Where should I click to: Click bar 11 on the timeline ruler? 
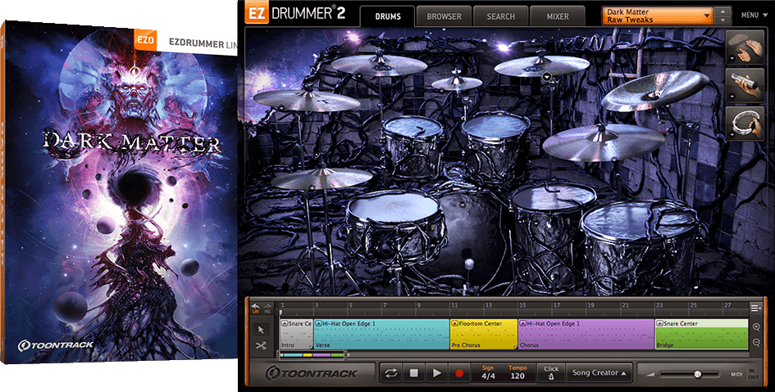coord(454,306)
